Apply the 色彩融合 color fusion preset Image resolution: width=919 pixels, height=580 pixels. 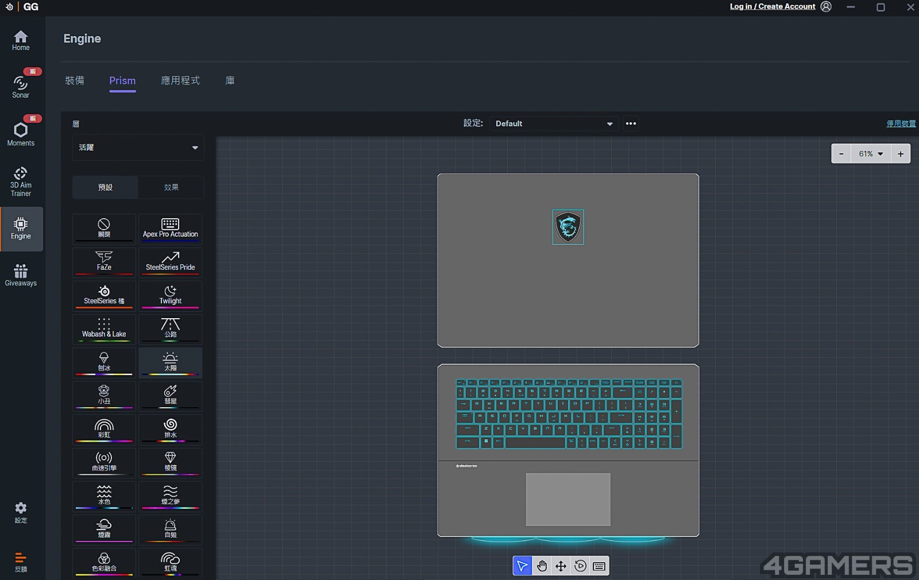pyautogui.click(x=104, y=562)
